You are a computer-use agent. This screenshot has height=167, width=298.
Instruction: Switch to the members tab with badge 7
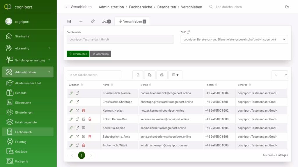pyautogui.click(x=106, y=21)
